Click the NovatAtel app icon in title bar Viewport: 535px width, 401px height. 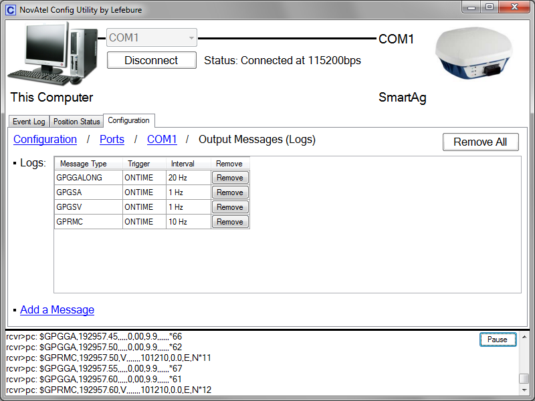point(11,10)
